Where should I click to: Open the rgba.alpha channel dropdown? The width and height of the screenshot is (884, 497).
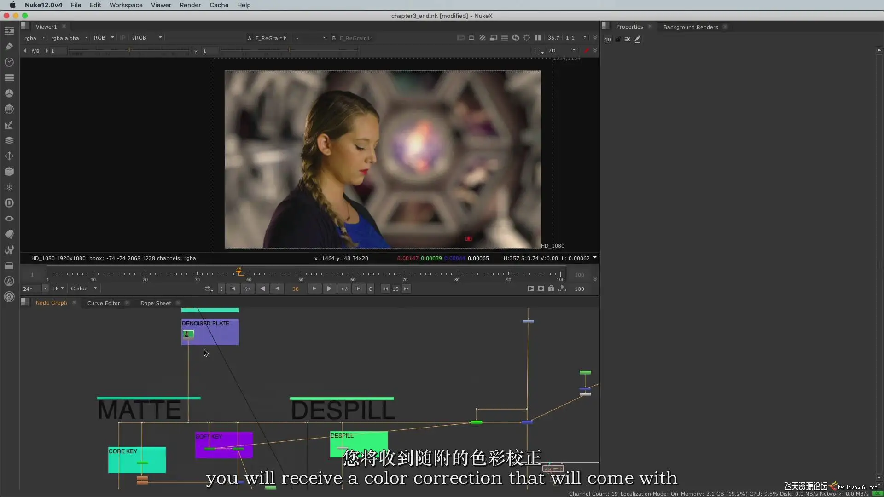(69, 38)
